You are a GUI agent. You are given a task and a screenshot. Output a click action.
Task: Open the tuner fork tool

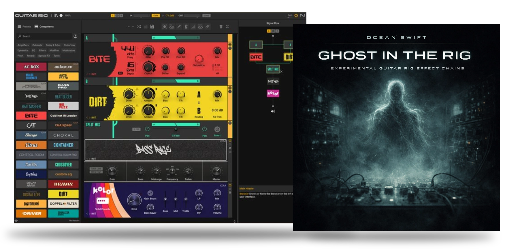(179, 27)
